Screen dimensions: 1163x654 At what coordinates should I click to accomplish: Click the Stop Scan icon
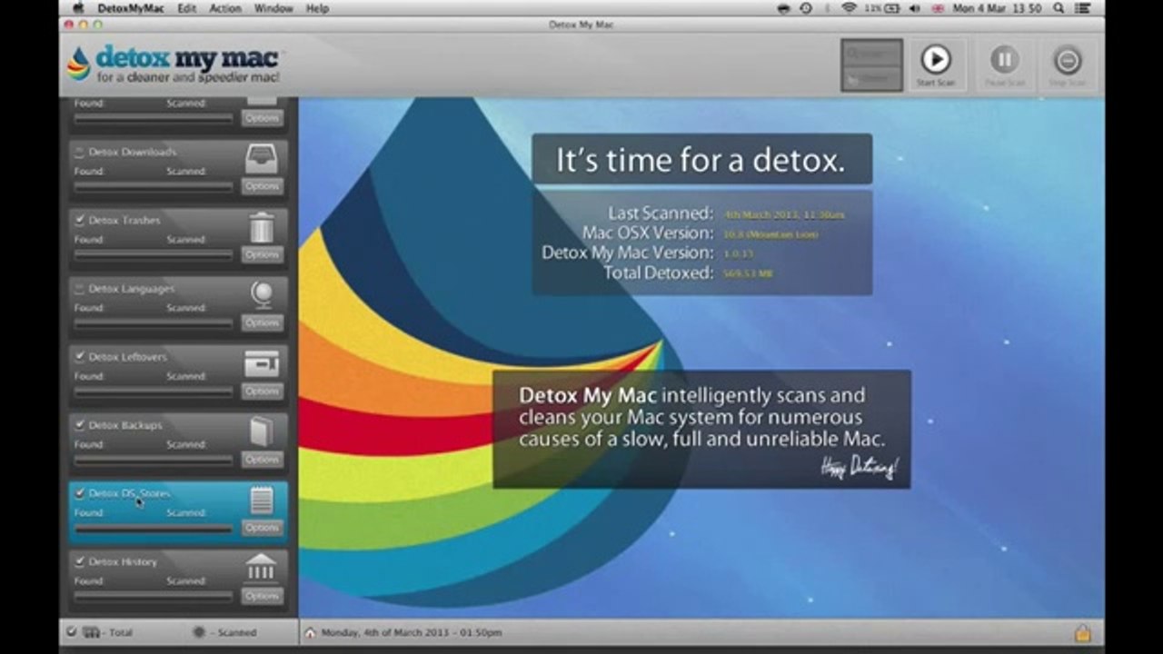point(1068,60)
